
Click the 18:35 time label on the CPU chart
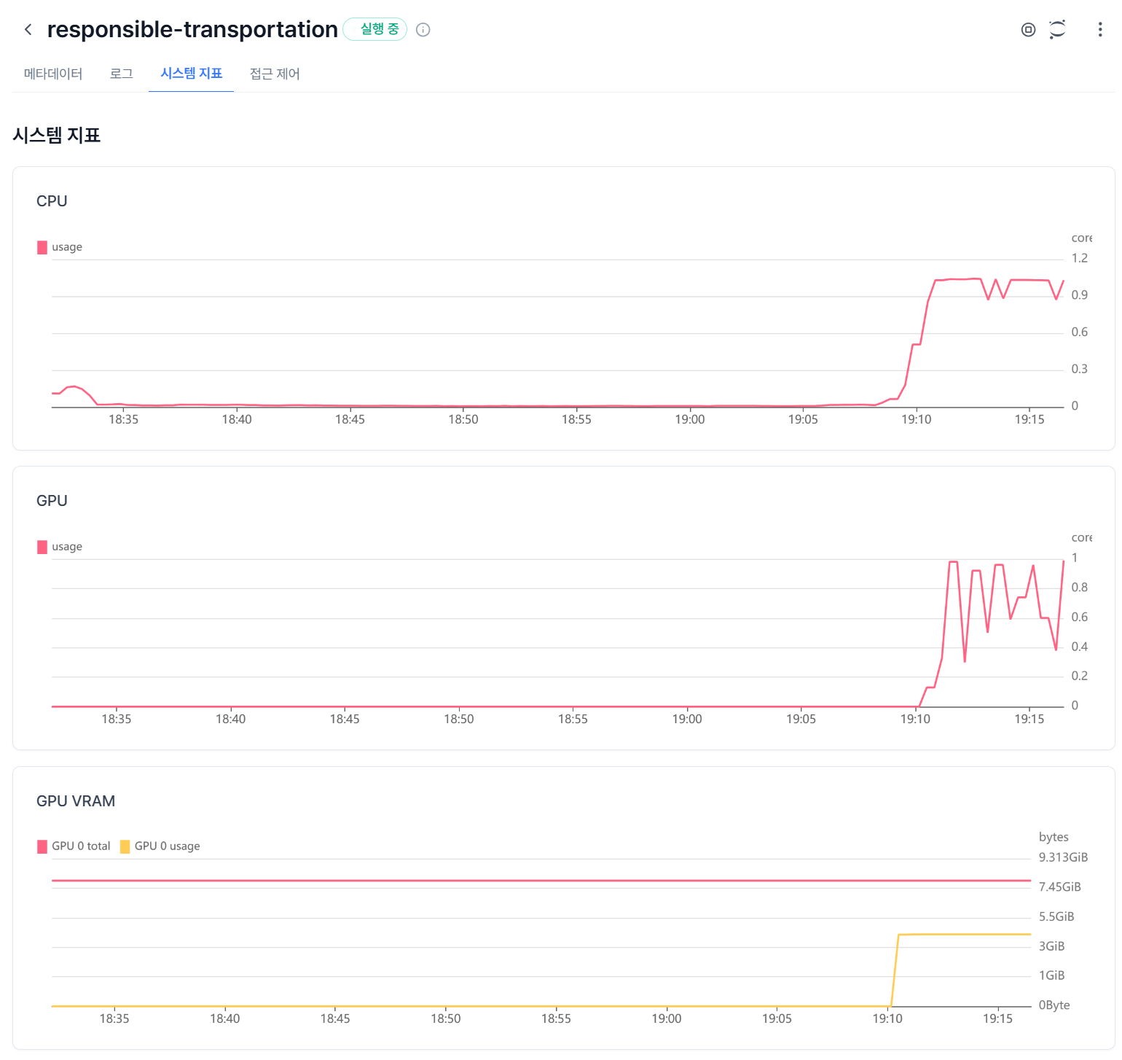124,420
